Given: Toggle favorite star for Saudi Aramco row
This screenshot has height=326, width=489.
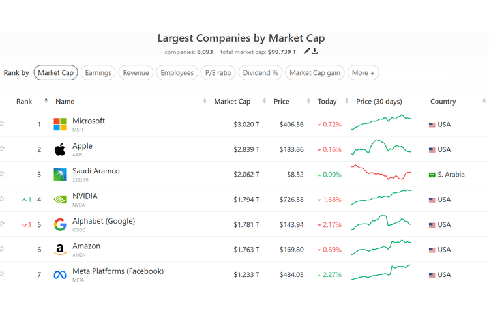Looking at the screenshot, I should pos(3,174).
